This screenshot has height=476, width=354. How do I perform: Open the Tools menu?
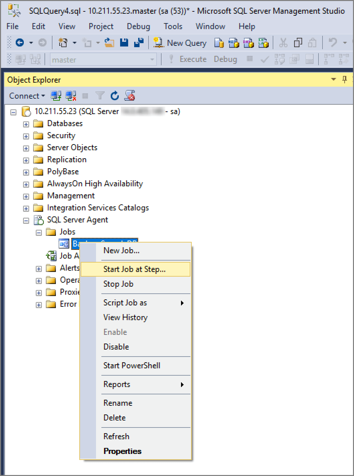coord(173,26)
